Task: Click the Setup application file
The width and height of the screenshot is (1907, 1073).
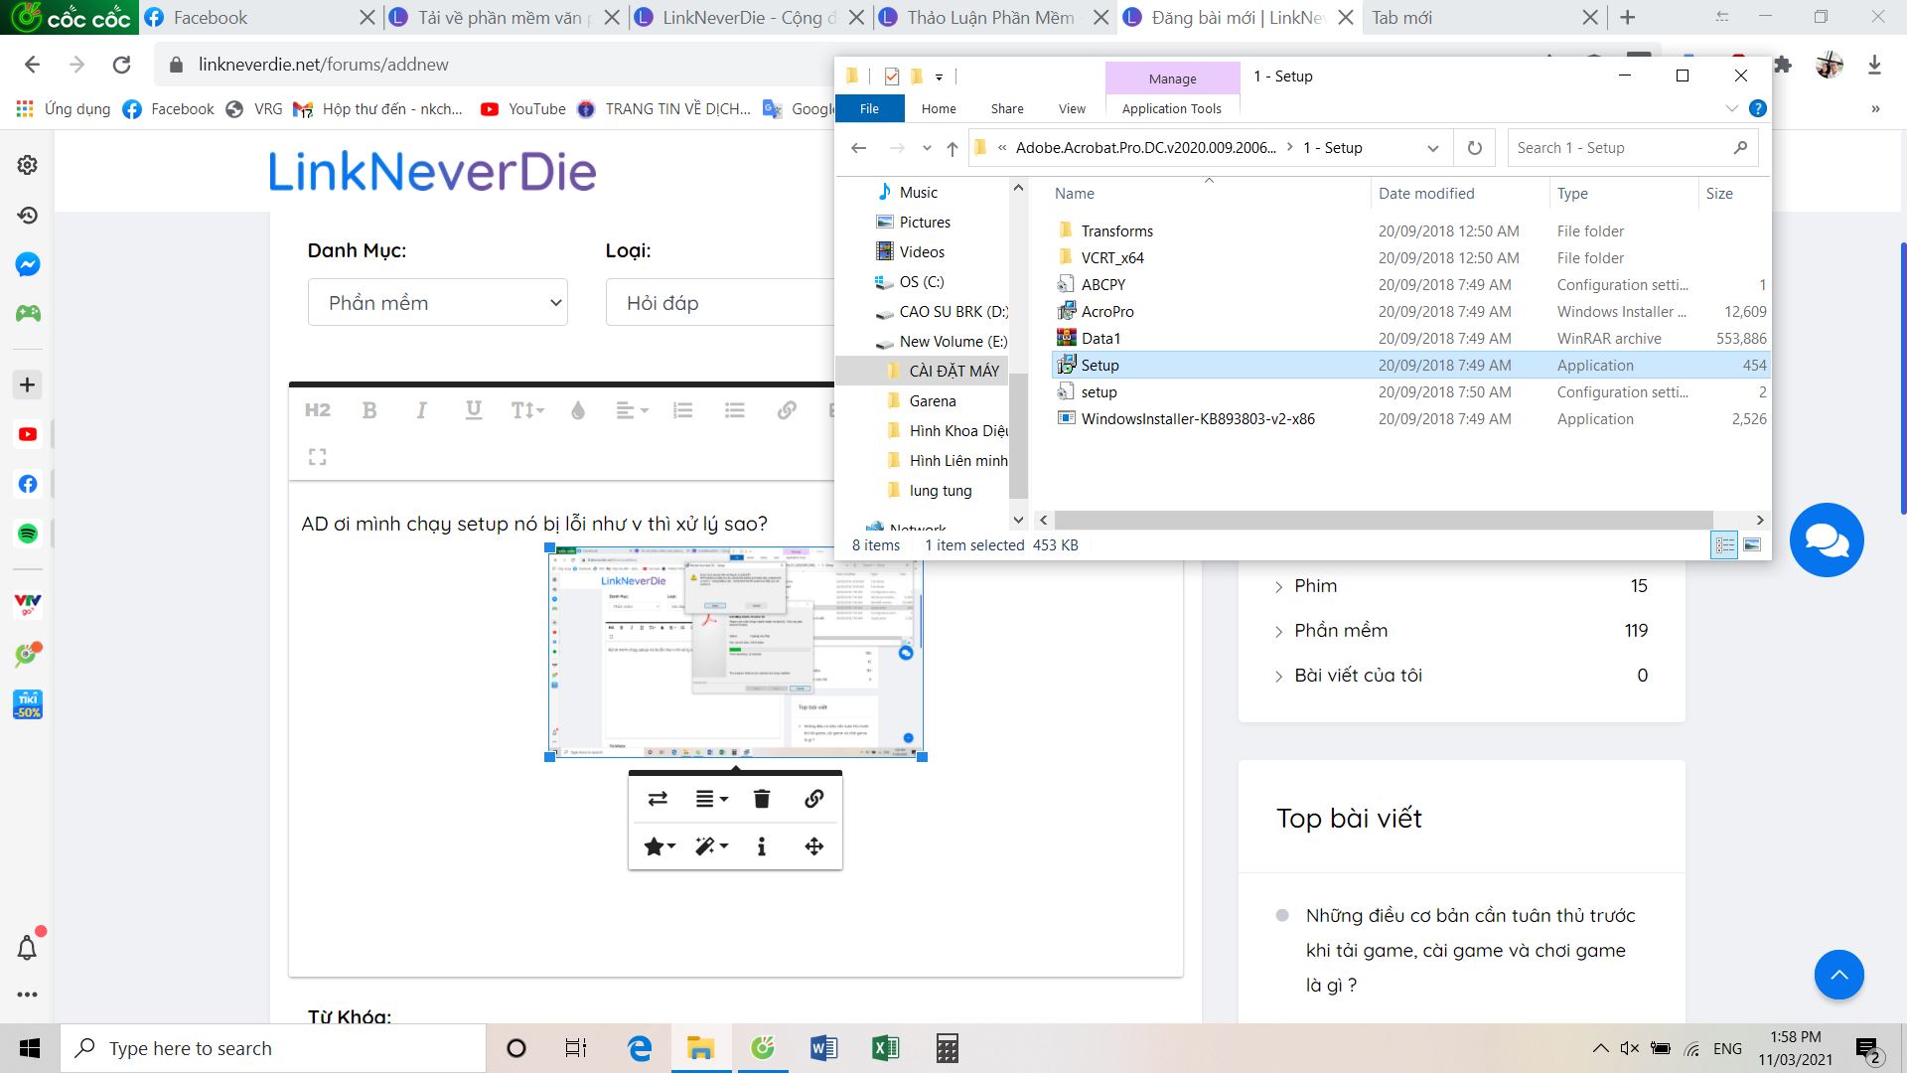Action: tap(1099, 365)
